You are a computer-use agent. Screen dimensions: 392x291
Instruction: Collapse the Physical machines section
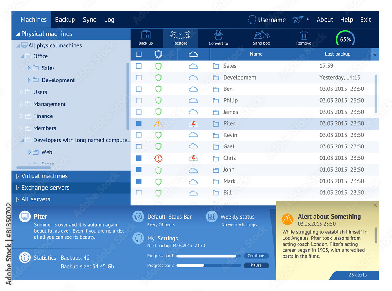tap(18, 34)
